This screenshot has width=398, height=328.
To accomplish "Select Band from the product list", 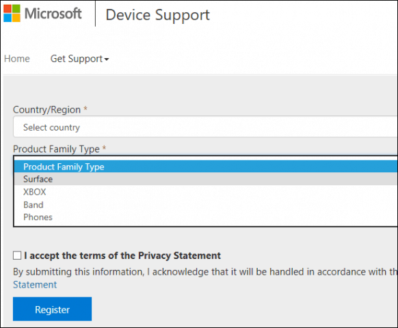I will tap(206, 204).
